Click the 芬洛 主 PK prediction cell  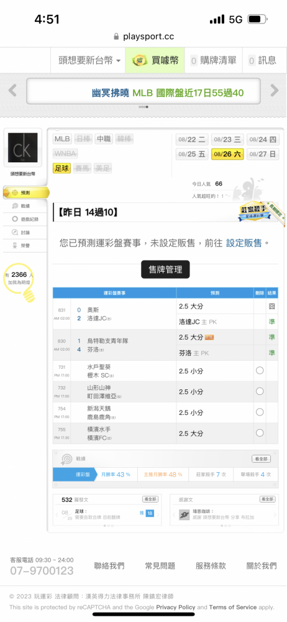click(215, 353)
